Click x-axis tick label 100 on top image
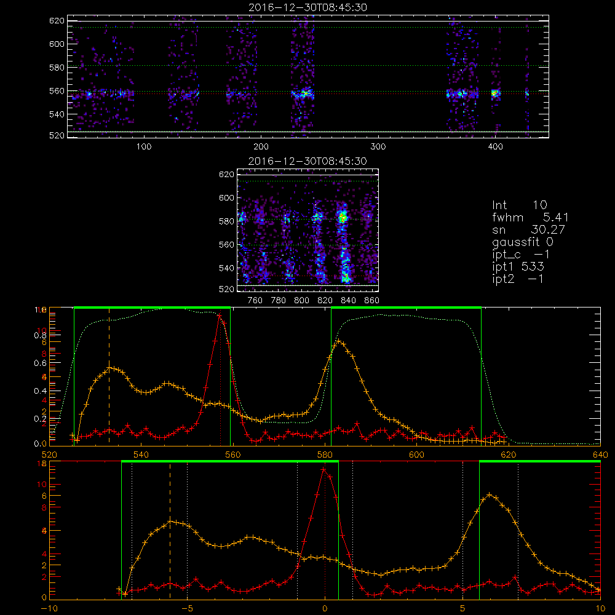Viewport: 615px width, 615px height. [144, 147]
